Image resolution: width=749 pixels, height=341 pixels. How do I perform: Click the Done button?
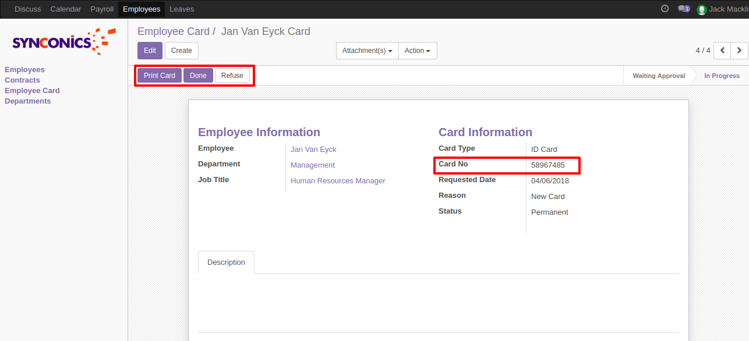(x=198, y=76)
